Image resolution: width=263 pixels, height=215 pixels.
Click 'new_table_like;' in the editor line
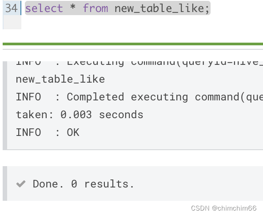162,8
